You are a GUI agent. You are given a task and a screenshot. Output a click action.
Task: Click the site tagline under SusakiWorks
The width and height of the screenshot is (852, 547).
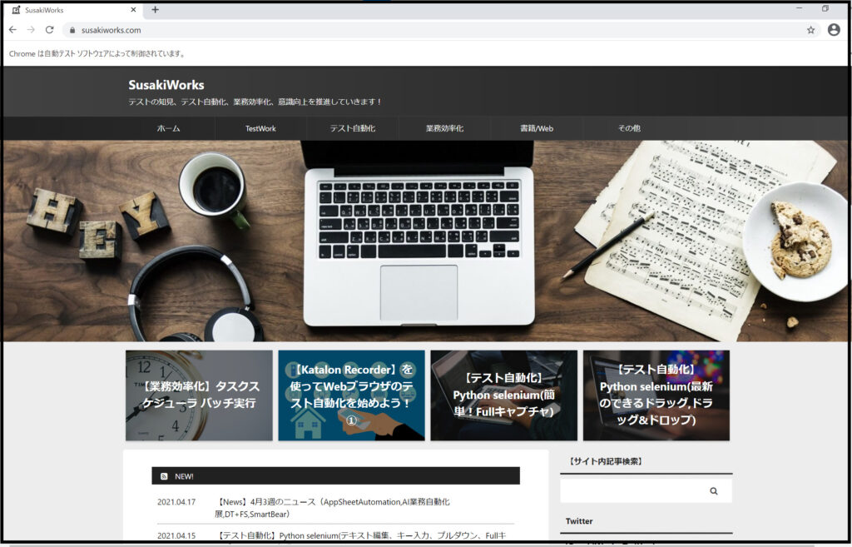pos(255,102)
